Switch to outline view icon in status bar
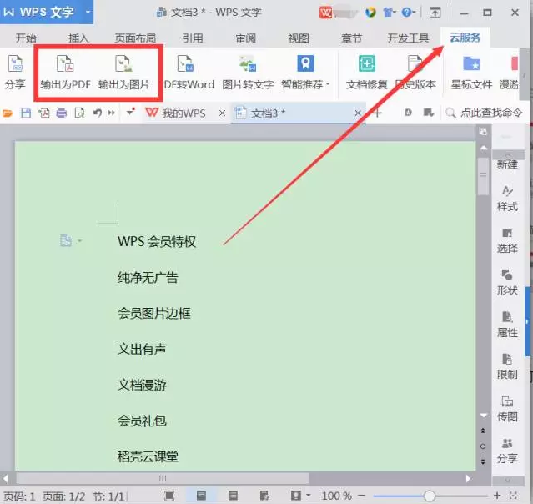The height and width of the screenshot is (504, 533). [233, 496]
